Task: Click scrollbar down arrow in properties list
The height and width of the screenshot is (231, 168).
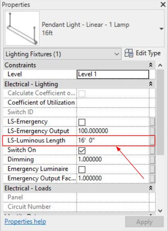Action: [160, 211]
